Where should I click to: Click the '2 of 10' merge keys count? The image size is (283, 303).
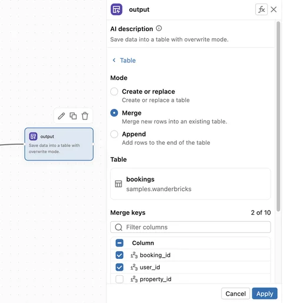[x=261, y=212]
